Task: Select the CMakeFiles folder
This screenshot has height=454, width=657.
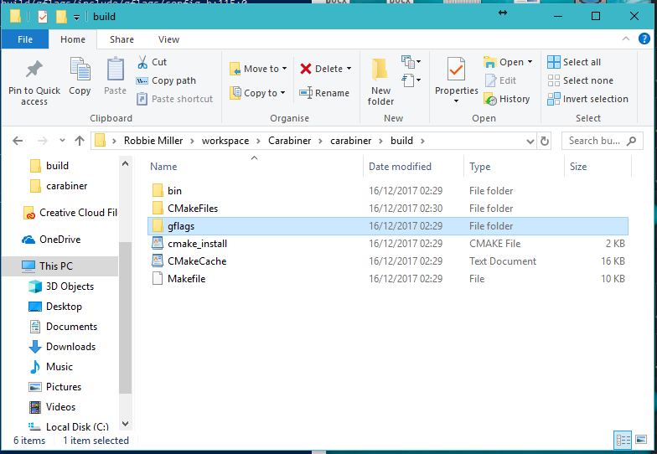Action: 388,209
